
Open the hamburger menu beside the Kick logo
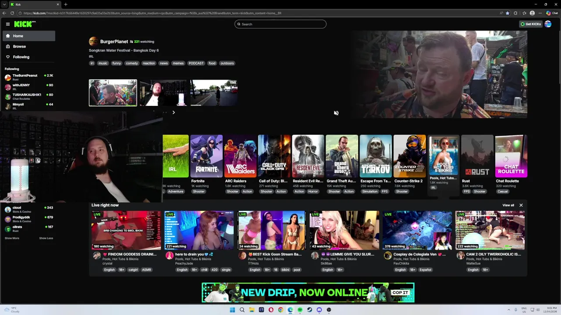coord(7,24)
